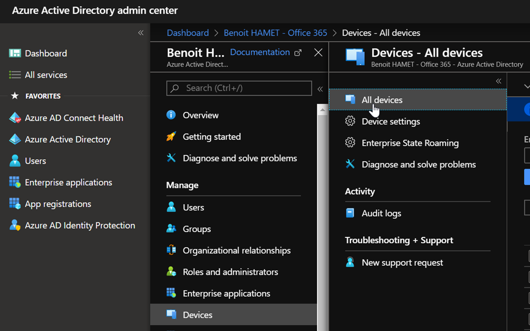Click the Organizational relationships icon
Viewport: 530px width, 331px height.
click(x=171, y=250)
